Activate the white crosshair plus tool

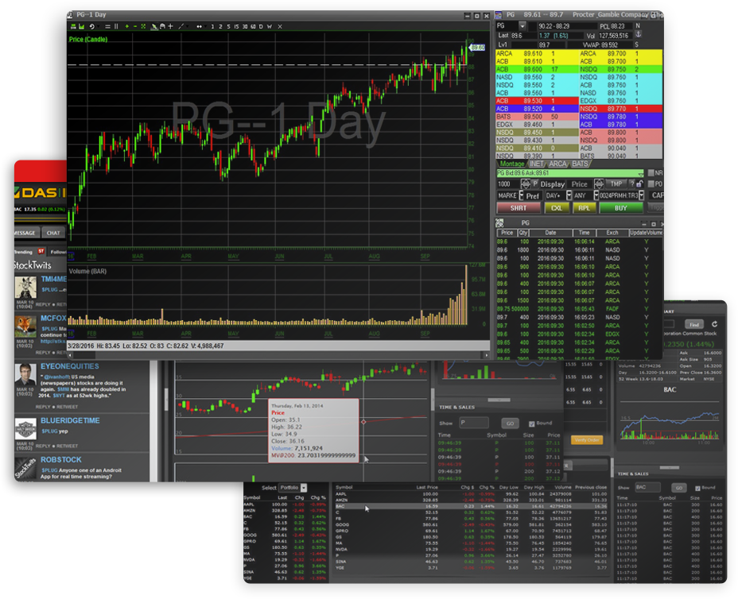pos(170,27)
